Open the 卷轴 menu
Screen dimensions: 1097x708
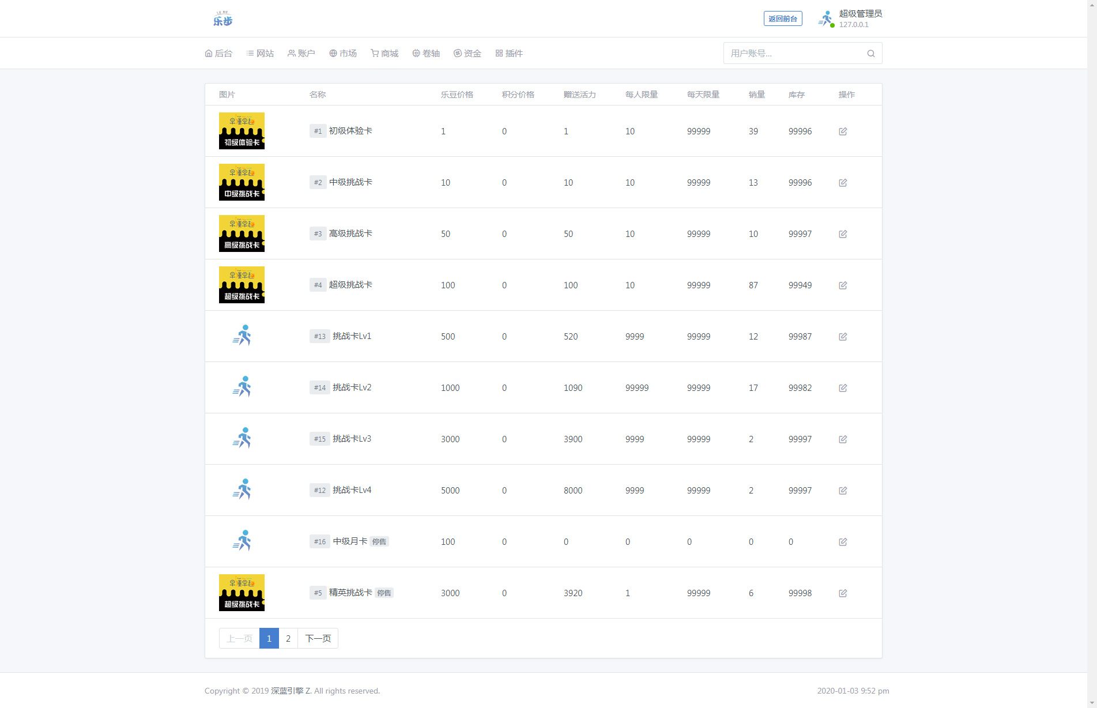click(x=426, y=53)
